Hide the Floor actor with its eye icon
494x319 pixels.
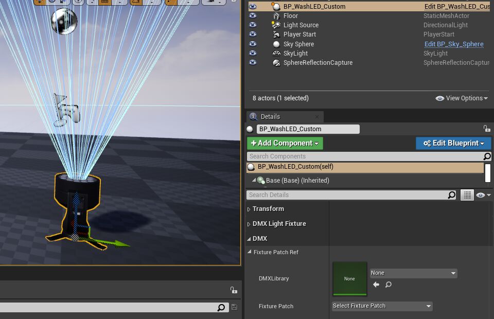[x=253, y=16]
